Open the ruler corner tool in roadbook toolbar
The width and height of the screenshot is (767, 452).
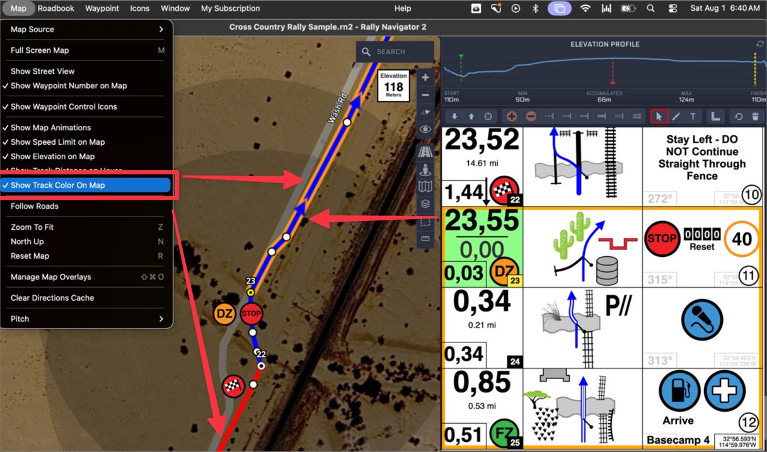[716, 116]
